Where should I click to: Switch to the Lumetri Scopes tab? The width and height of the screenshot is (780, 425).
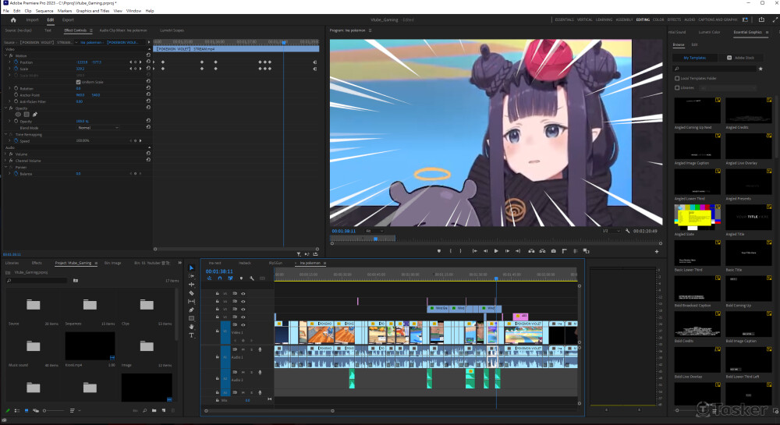pyautogui.click(x=172, y=30)
